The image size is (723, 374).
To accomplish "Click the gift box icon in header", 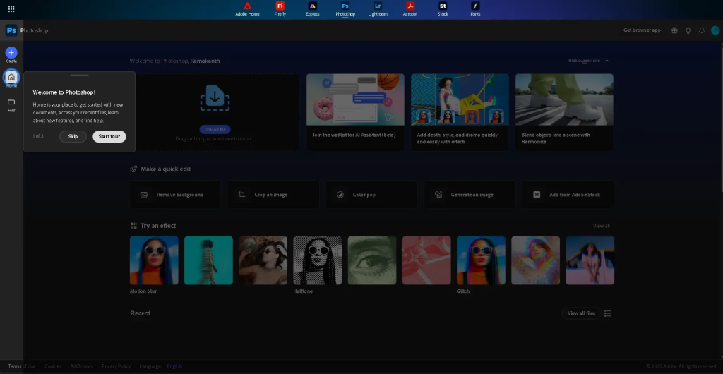I will coord(674,30).
